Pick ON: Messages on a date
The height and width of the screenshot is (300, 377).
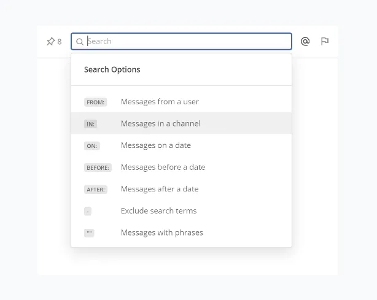tap(181, 145)
